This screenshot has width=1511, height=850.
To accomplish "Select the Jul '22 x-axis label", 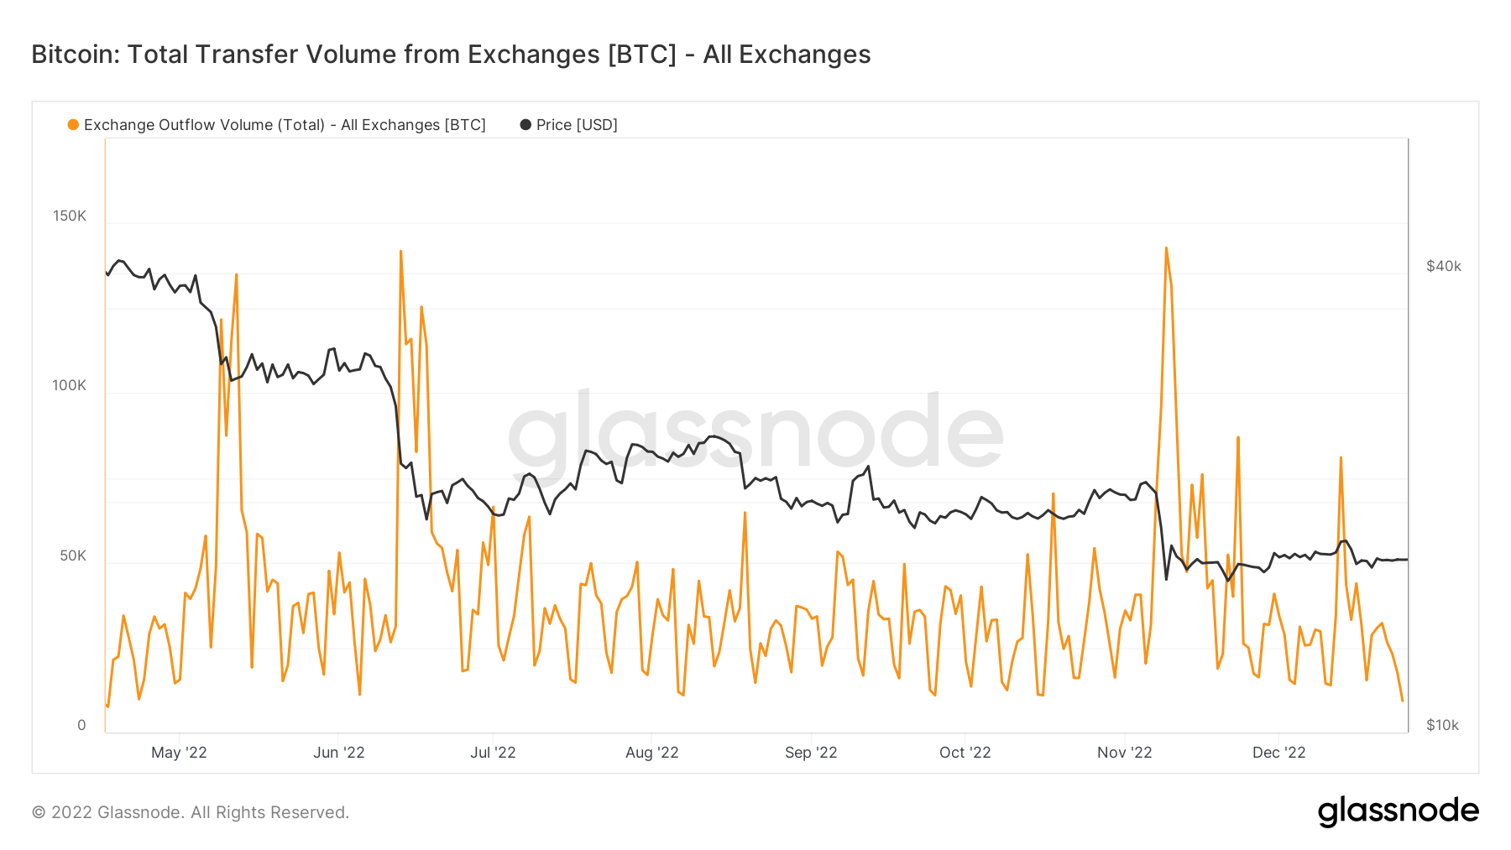I will 493,753.
